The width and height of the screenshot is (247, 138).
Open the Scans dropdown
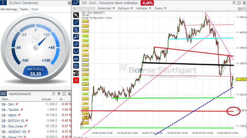pos(160,8)
